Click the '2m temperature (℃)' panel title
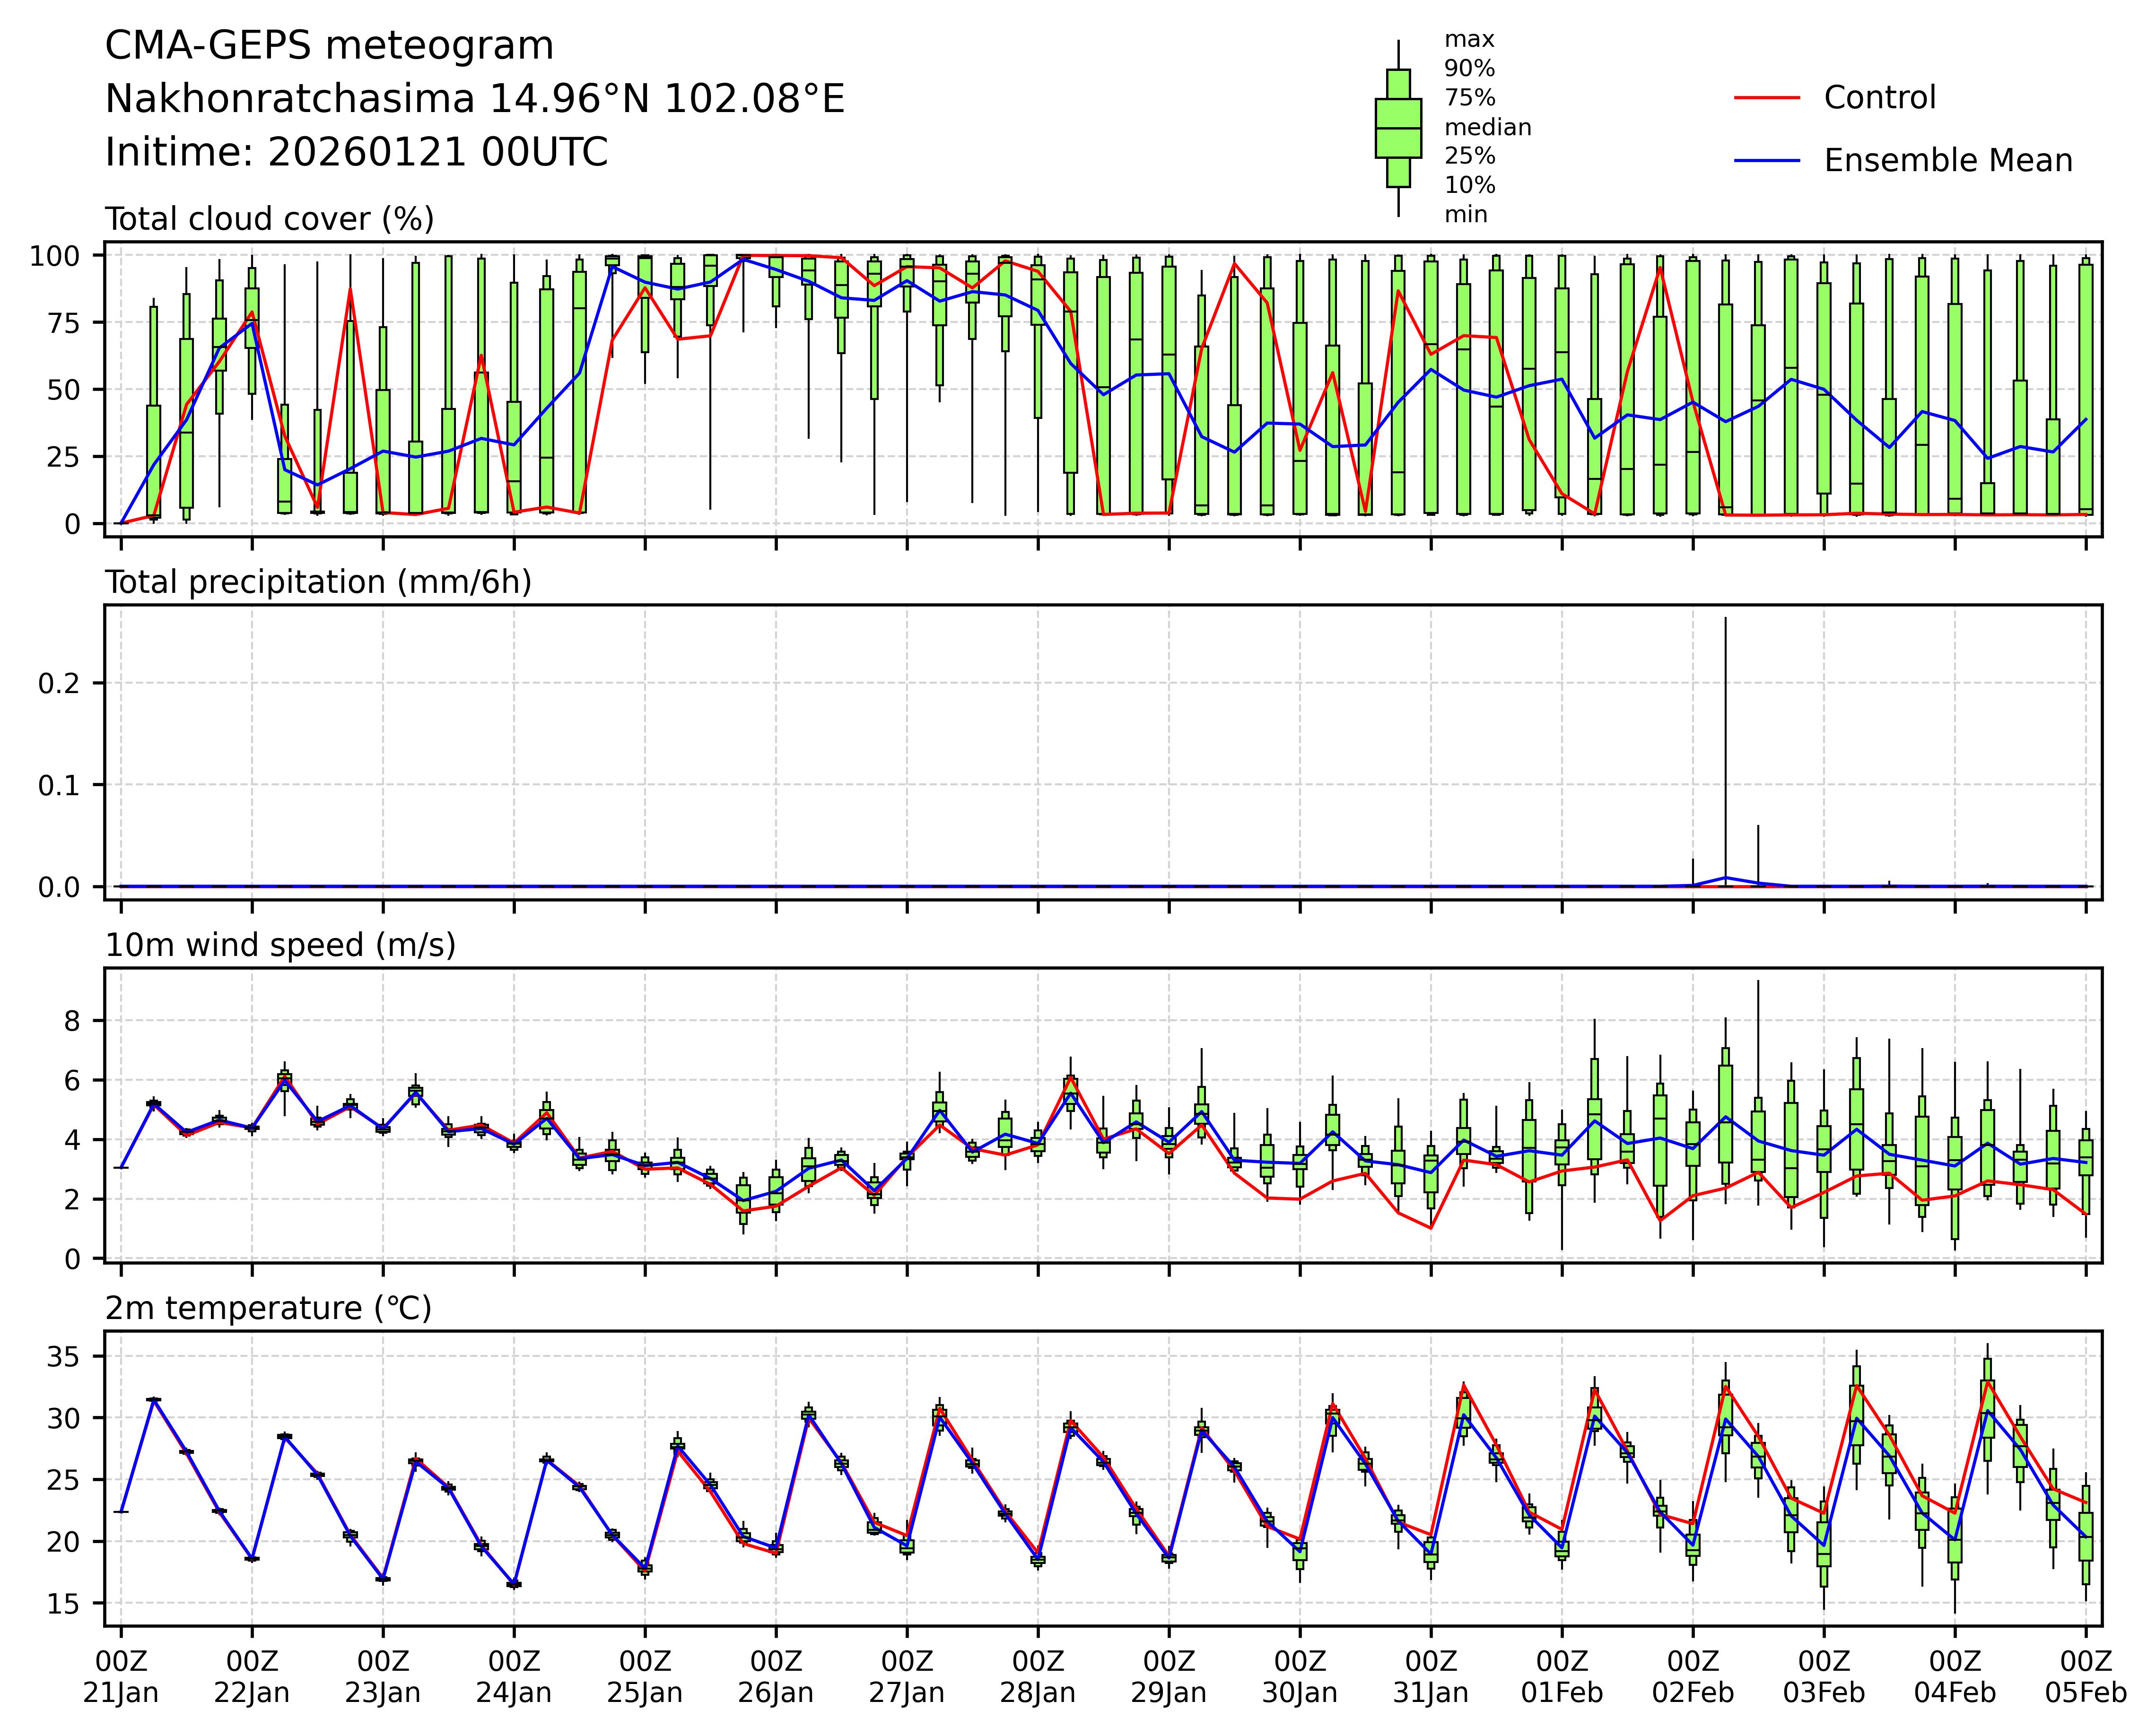2156x1736 pixels. pyautogui.click(x=268, y=1308)
